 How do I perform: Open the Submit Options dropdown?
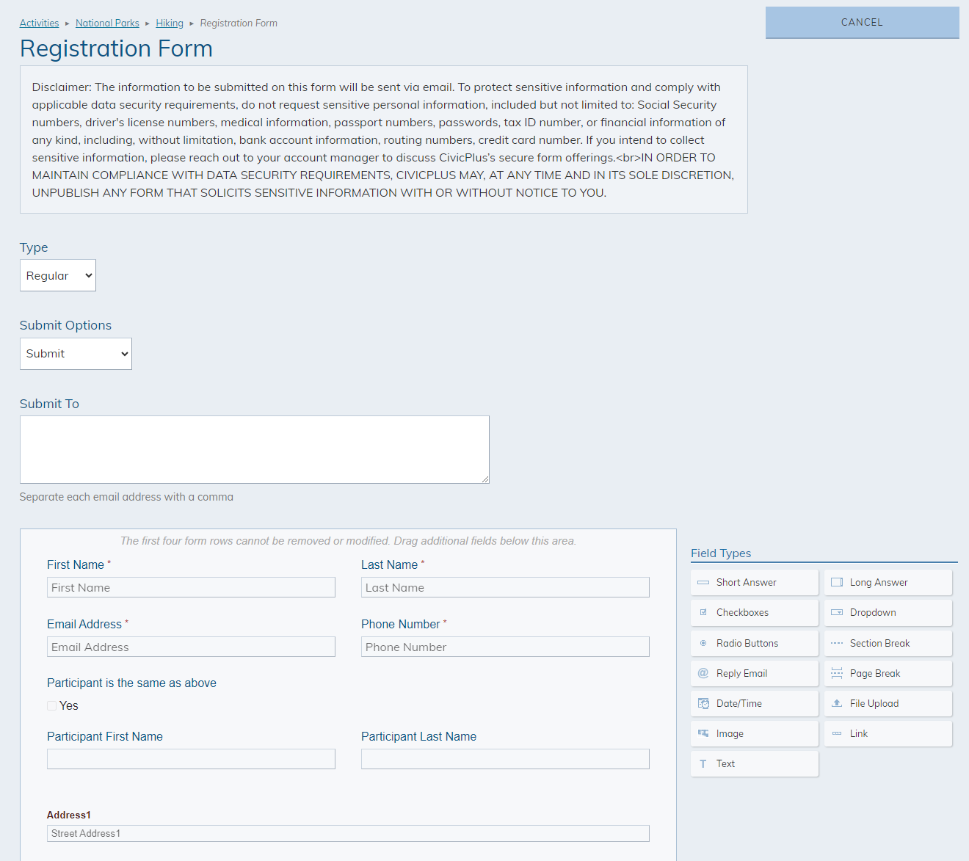[76, 354]
